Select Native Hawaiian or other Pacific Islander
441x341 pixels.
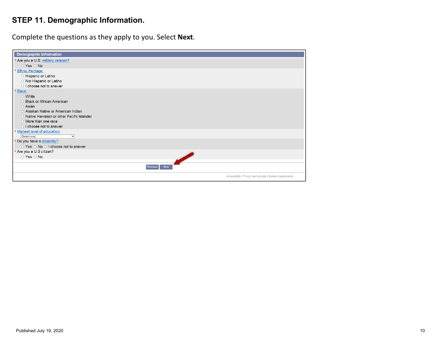(22, 116)
